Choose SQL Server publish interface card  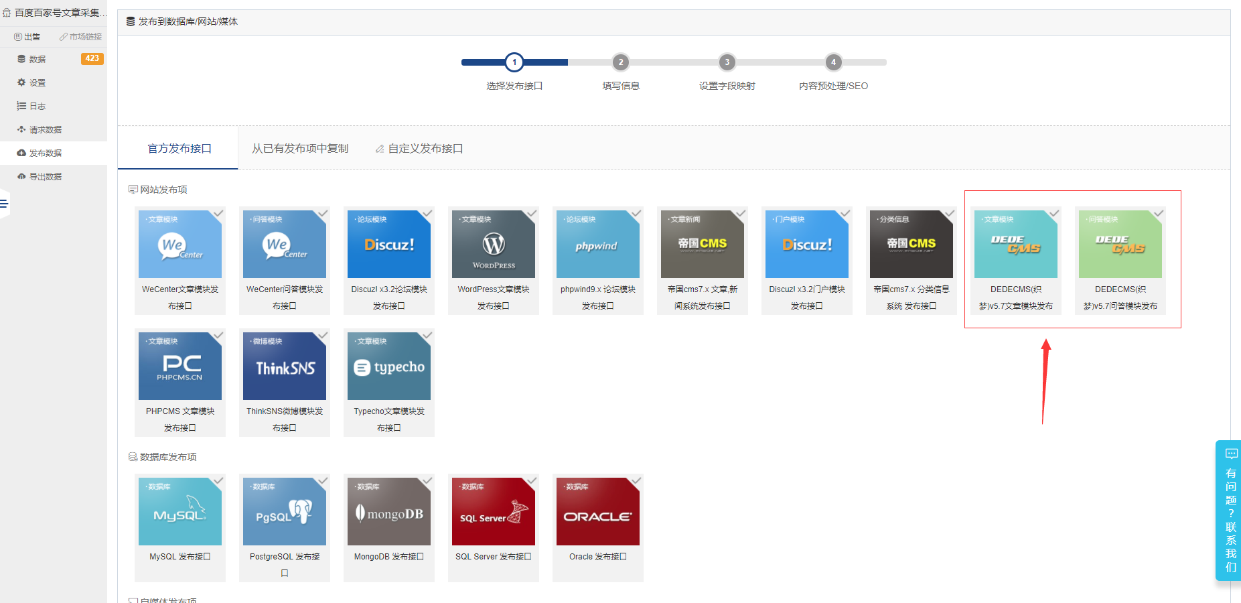tap(494, 528)
